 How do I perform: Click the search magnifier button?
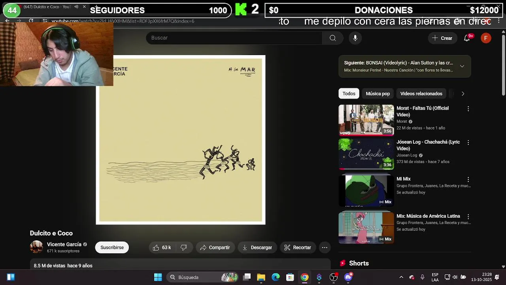(x=333, y=38)
